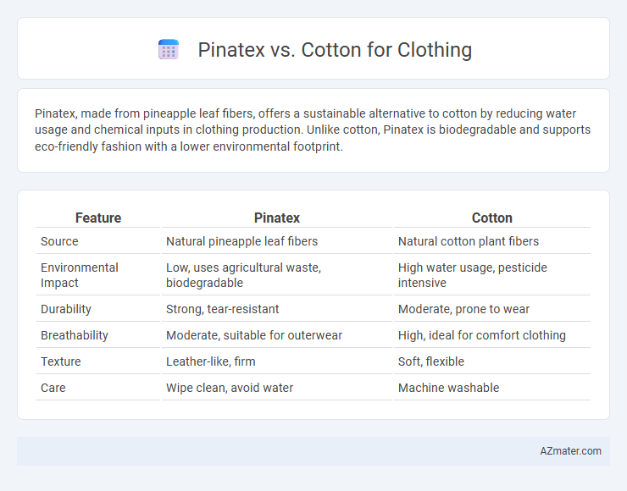Click the intro paragraph about pineapple leaf fibers

pos(313,130)
